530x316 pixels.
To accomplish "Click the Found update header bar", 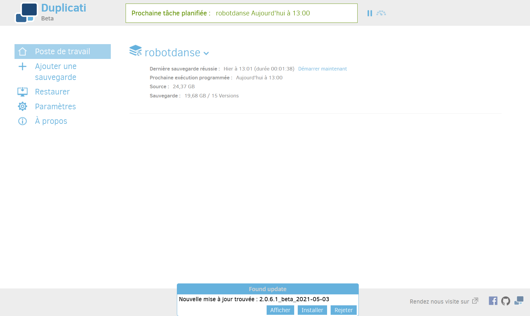I will [268, 289].
